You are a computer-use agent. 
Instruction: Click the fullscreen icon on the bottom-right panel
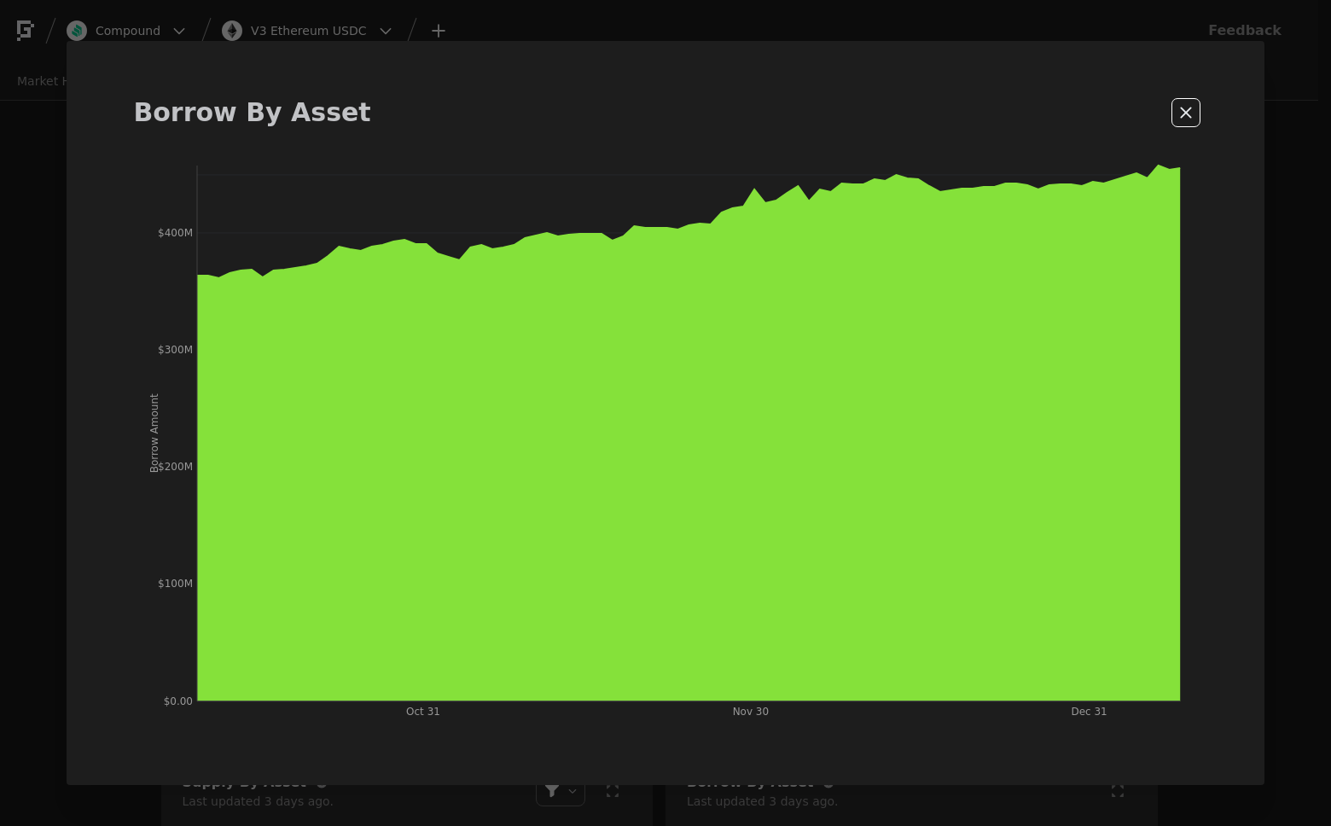point(1118,792)
